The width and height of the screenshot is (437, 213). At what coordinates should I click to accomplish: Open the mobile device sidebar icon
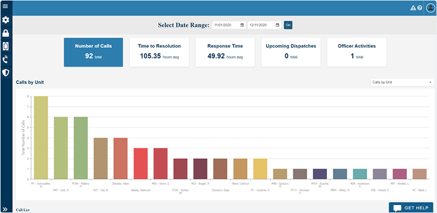[6, 46]
